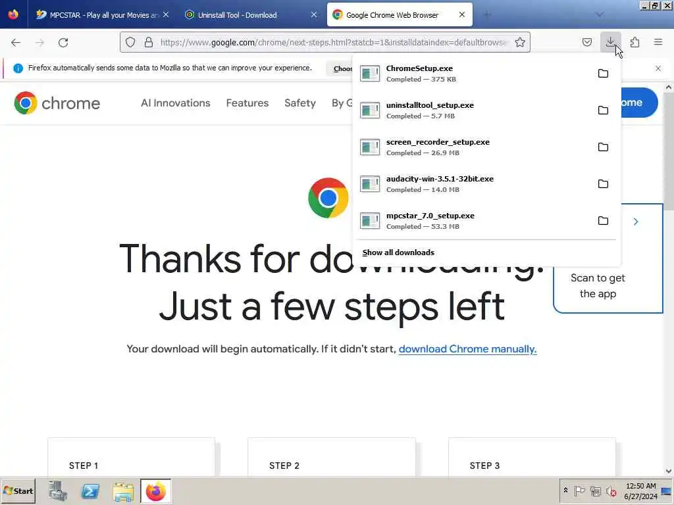
Task: Open the audacity installer file icon
Action: pos(370,184)
